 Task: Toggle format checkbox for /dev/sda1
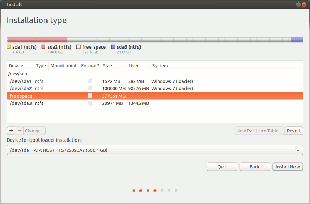[90, 81]
